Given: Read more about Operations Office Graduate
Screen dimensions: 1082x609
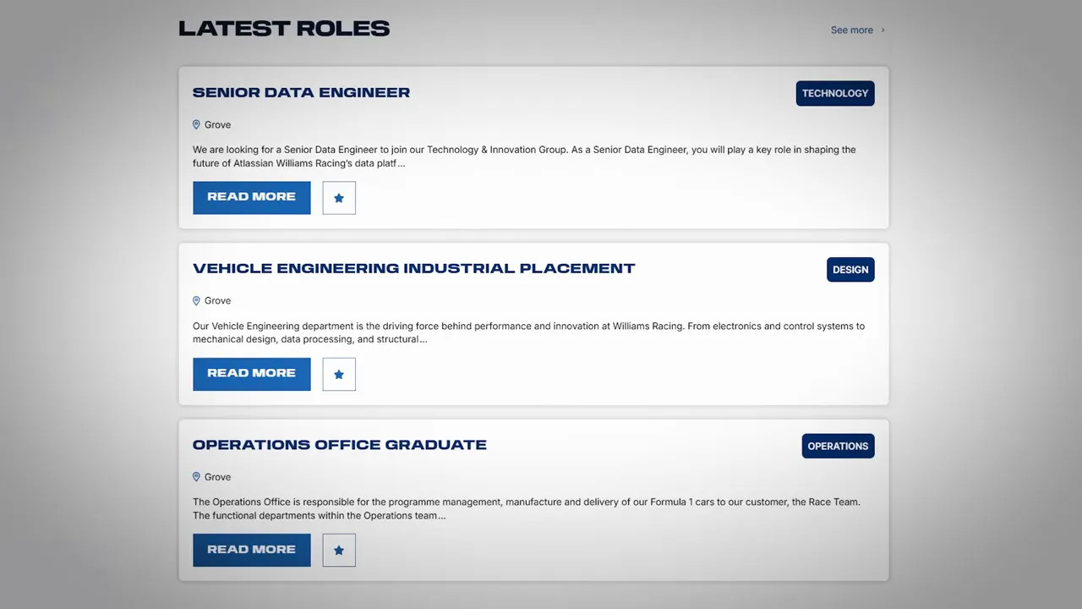Looking at the screenshot, I should pos(252,550).
